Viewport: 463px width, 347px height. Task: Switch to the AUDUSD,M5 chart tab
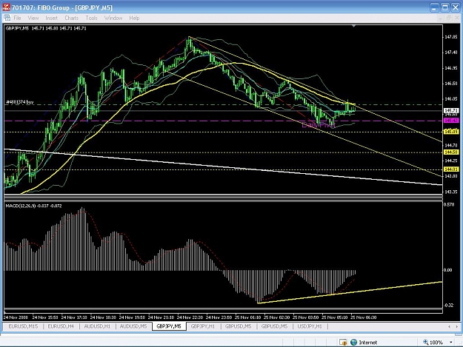coord(133,326)
